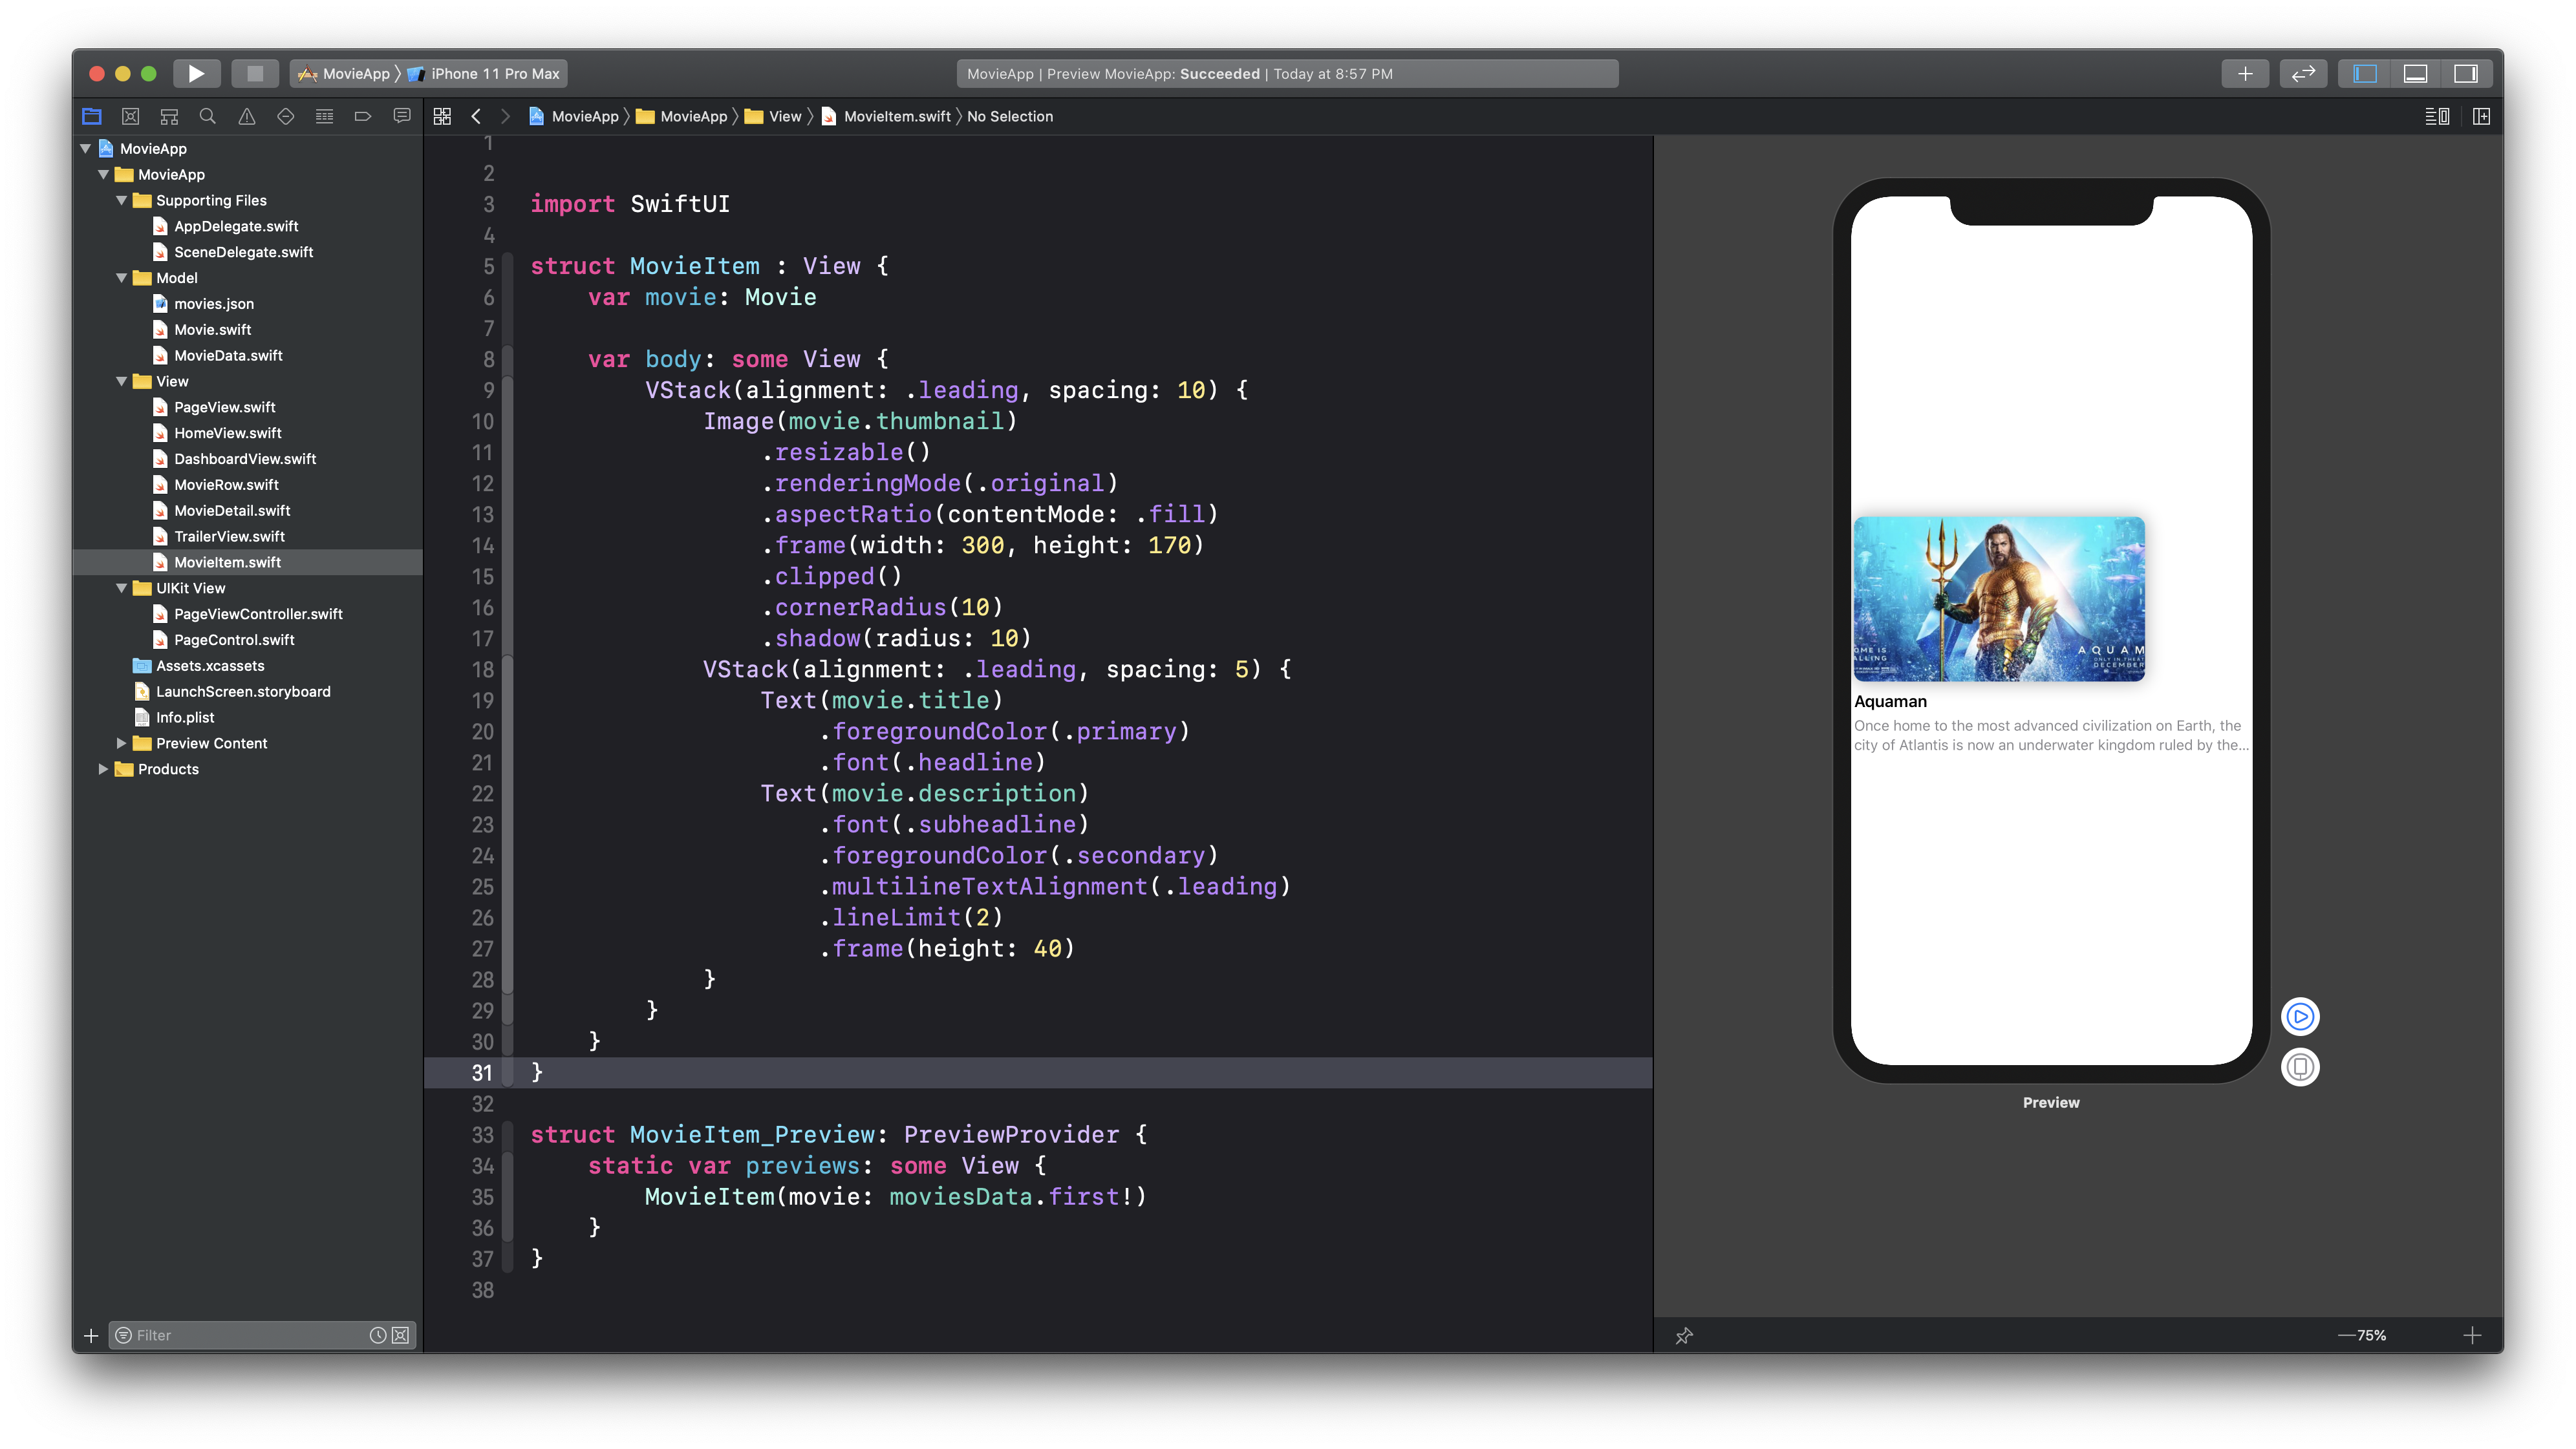This screenshot has width=2576, height=1449.
Task: Expand the Preview Content folder
Action: click(x=121, y=743)
